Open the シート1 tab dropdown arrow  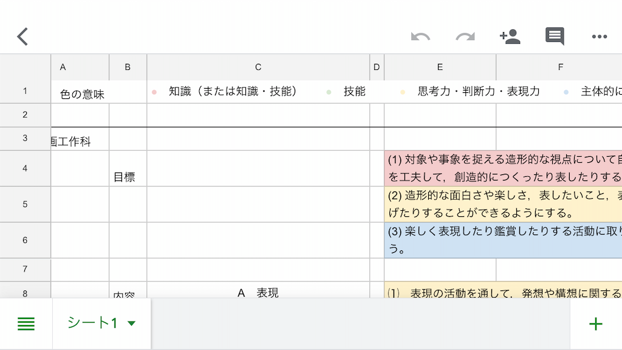131,323
